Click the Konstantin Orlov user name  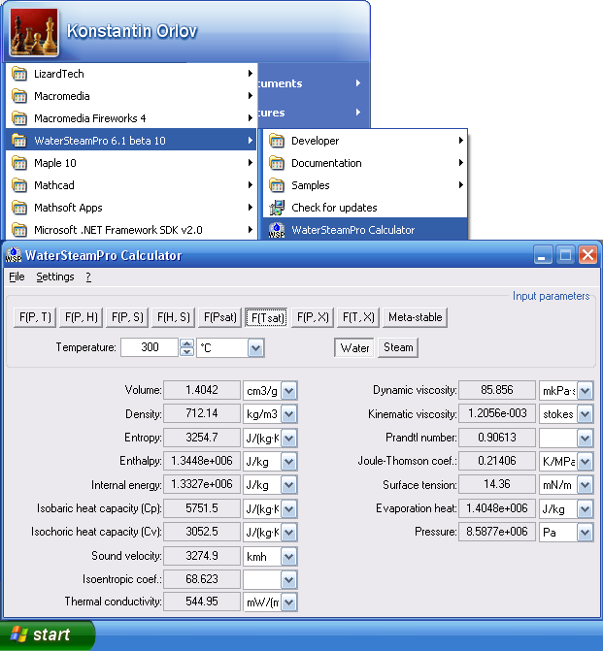click(132, 31)
